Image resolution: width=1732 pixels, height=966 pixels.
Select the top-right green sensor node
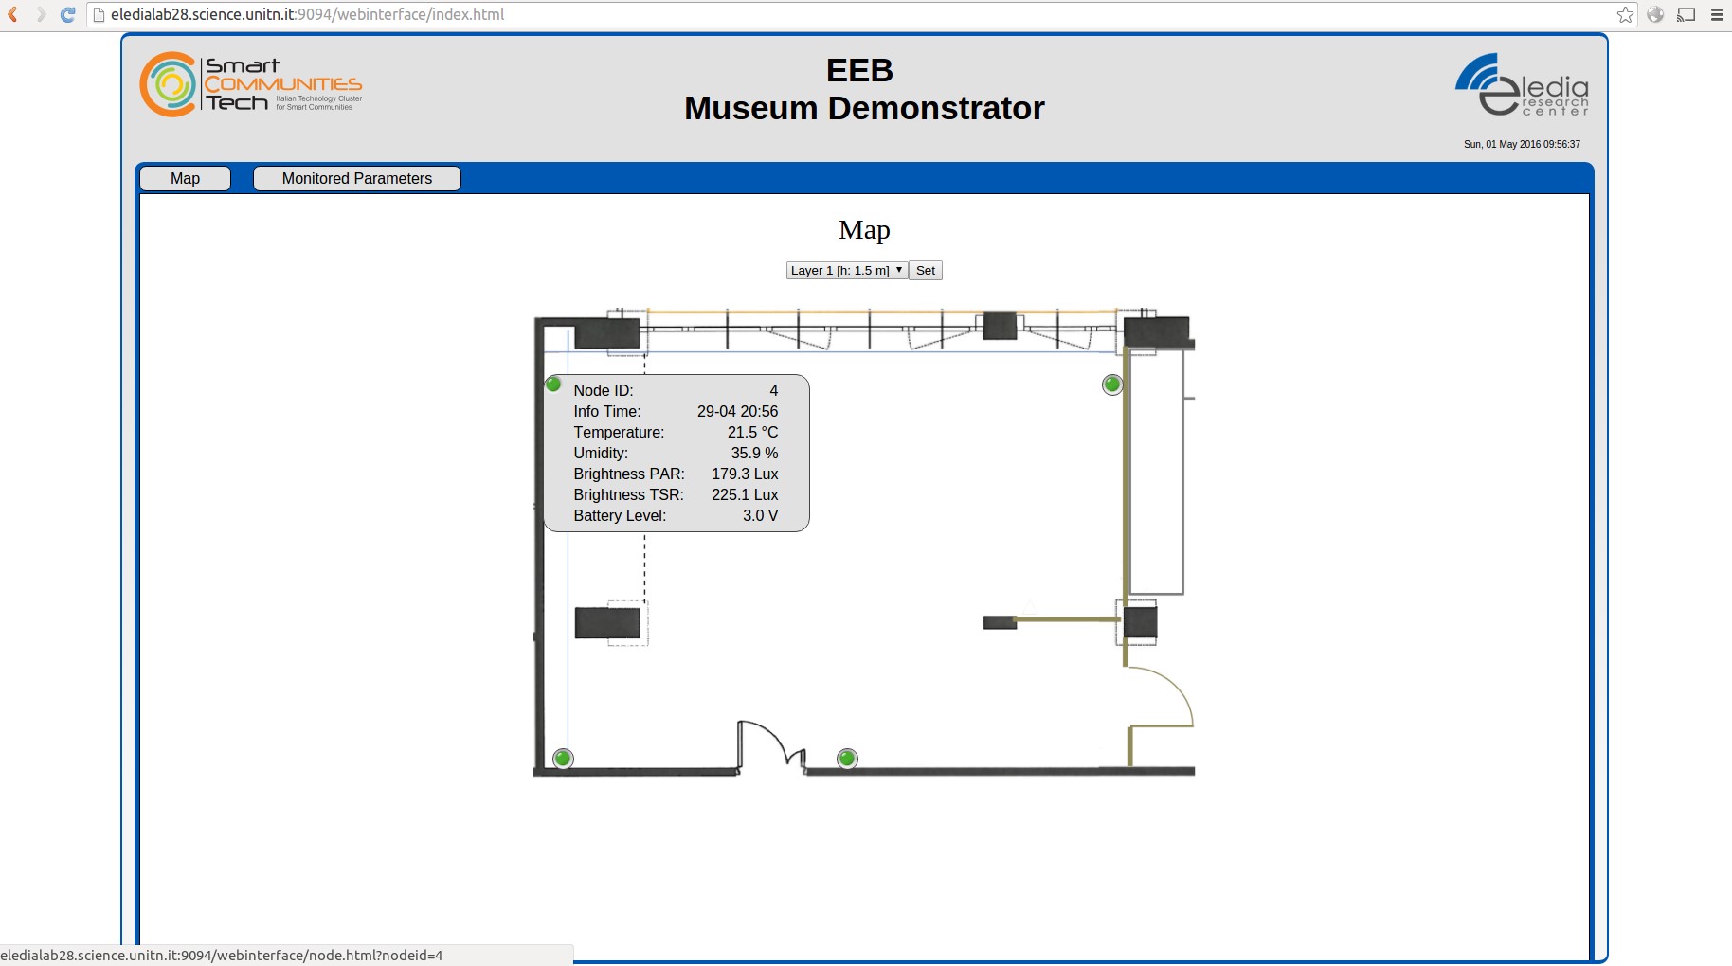pyautogui.click(x=1112, y=385)
